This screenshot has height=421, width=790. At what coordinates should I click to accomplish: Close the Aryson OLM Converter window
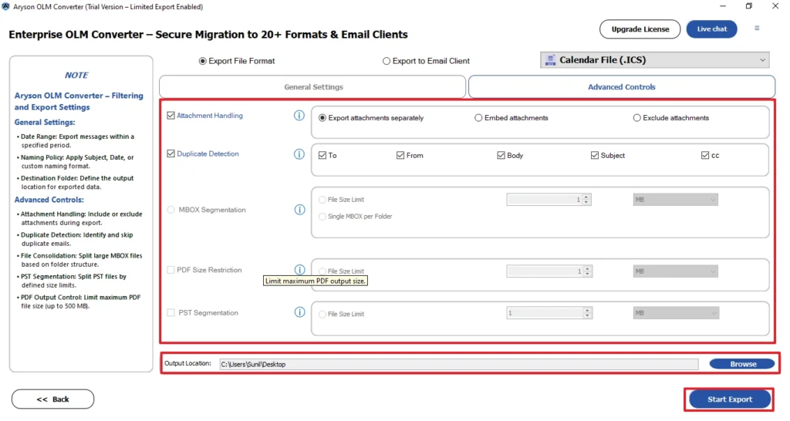(x=775, y=6)
